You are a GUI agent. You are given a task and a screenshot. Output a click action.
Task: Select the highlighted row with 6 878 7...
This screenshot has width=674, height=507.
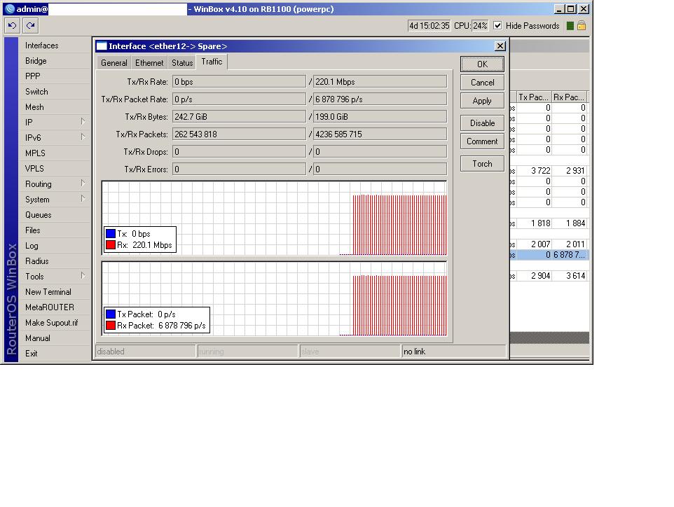(x=549, y=255)
